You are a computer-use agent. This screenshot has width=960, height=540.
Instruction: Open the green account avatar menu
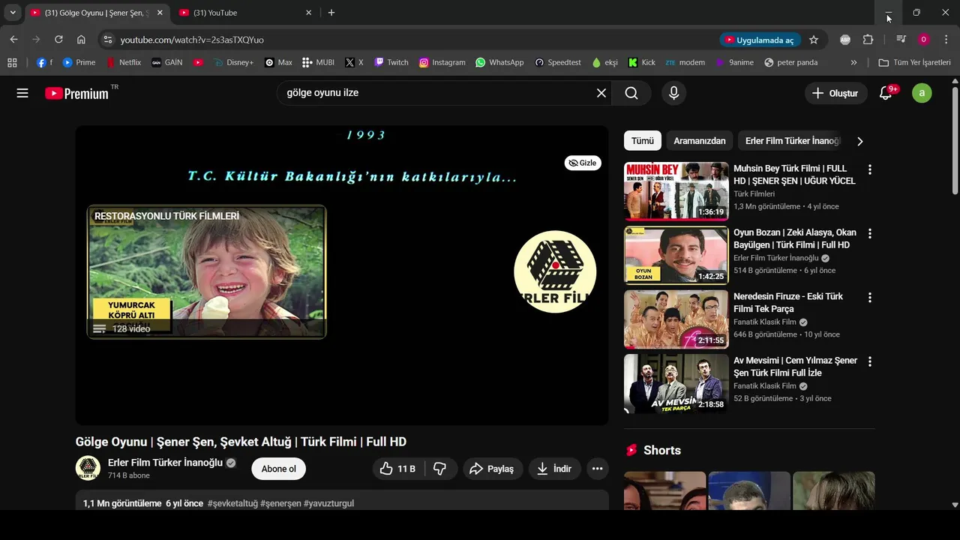[922, 93]
